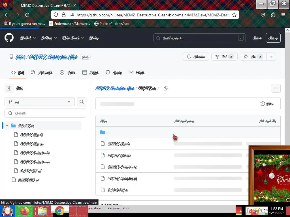Switch to the Pull requests tab

pyautogui.click(x=42, y=73)
